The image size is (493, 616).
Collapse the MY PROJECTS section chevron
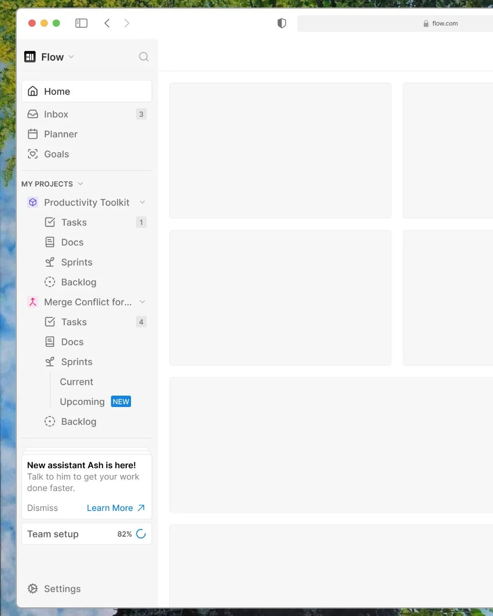click(x=80, y=183)
